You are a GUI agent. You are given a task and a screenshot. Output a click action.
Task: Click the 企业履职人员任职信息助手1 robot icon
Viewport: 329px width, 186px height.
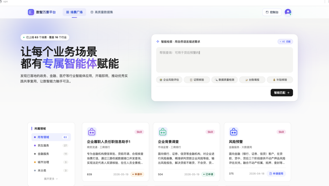(92, 132)
